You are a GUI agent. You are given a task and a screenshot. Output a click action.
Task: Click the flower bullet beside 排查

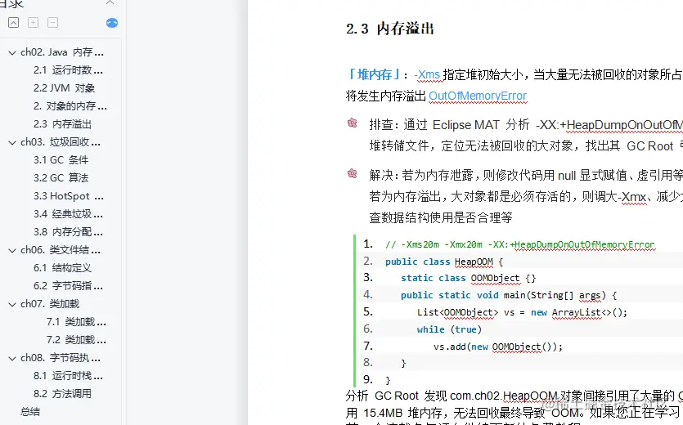point(352,123)
